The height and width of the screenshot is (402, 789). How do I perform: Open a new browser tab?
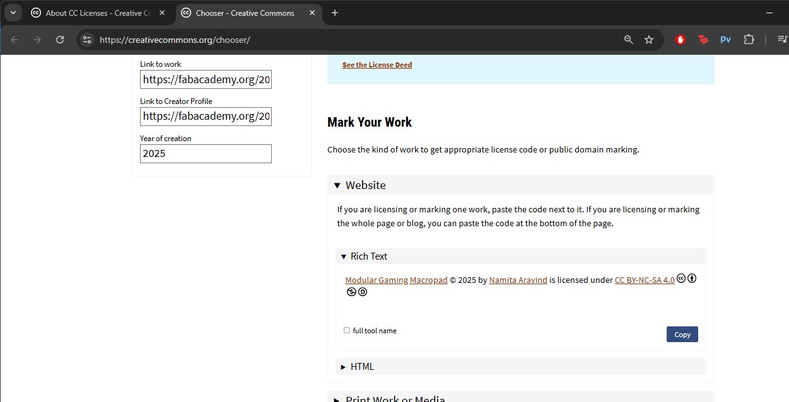335,13
